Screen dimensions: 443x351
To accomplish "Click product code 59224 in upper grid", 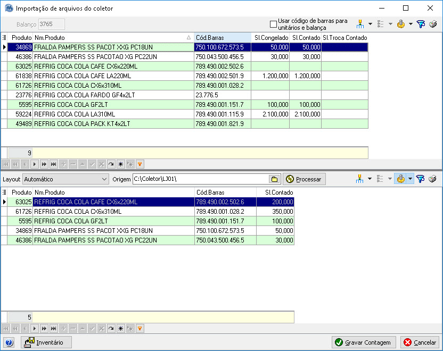I will (x=20, y=114).
